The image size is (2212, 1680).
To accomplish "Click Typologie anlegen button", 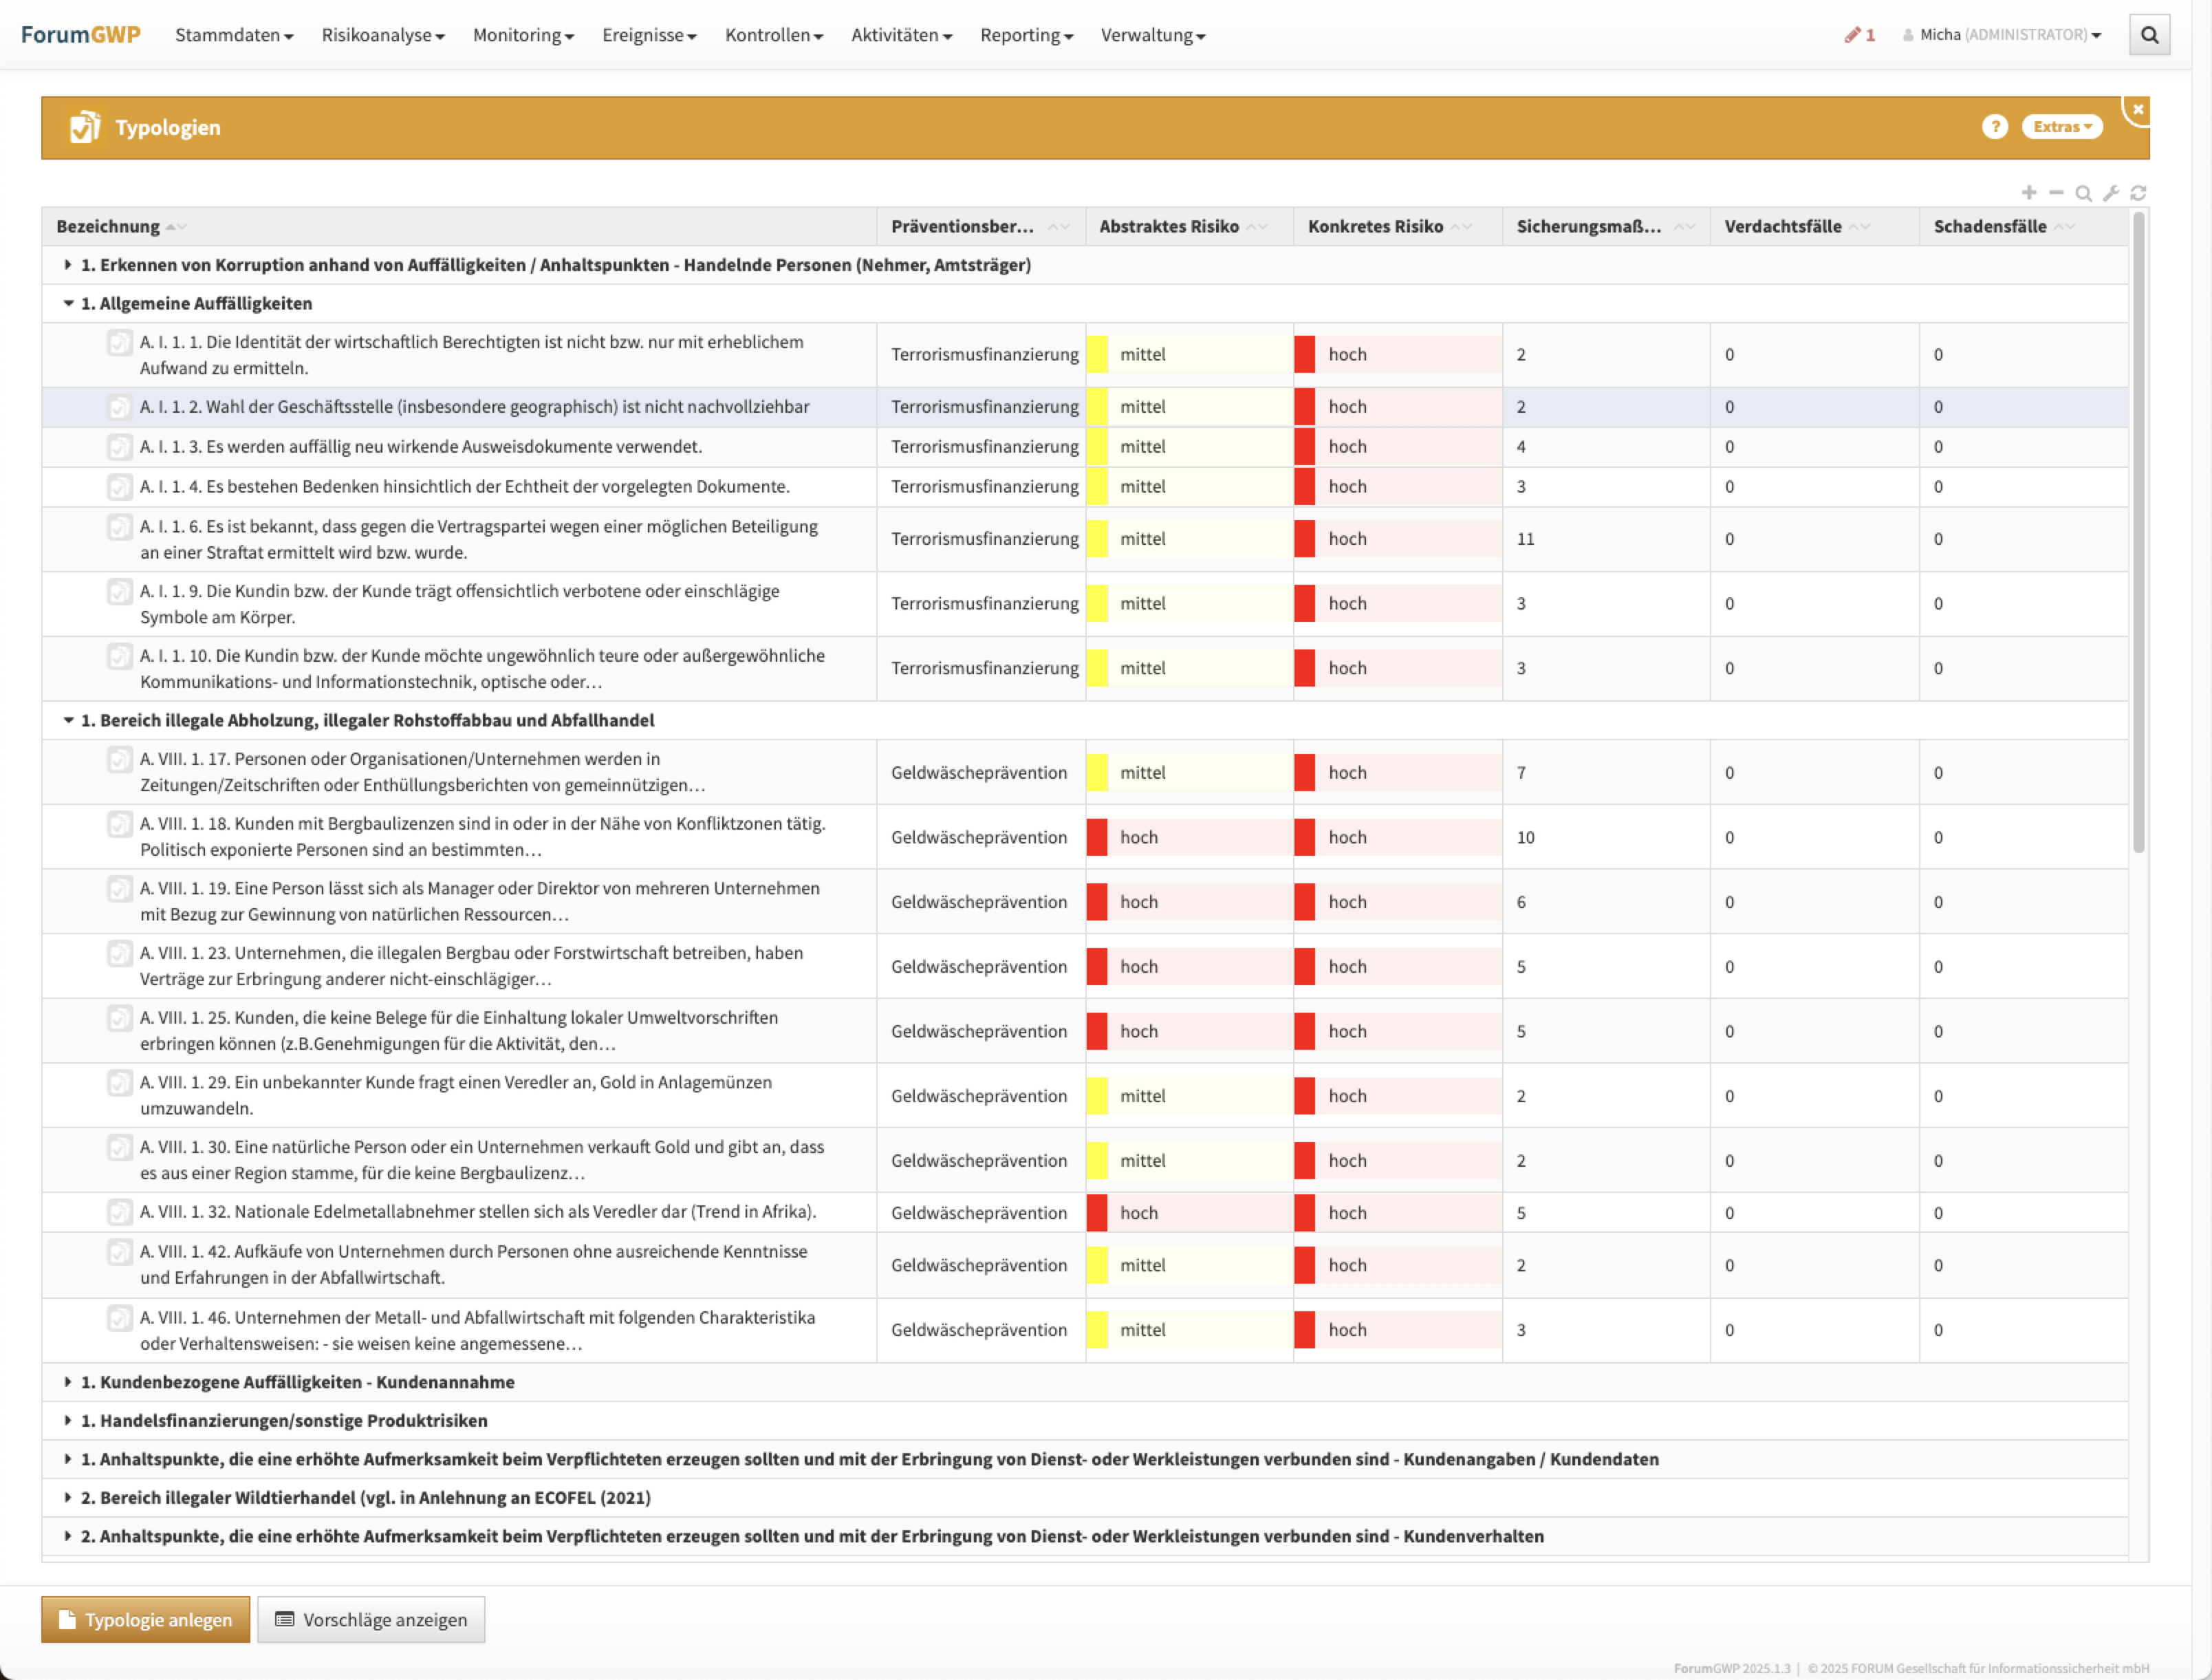I will [146, 1619].
